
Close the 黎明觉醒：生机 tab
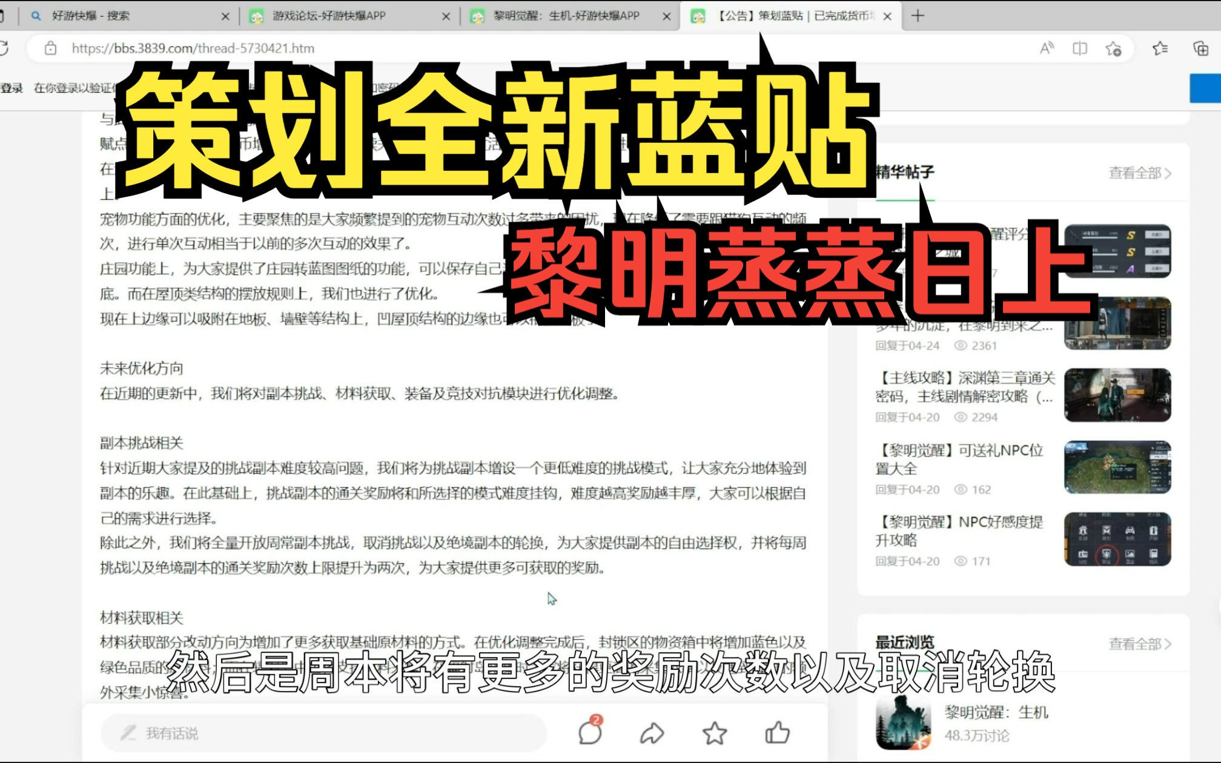tap(667, 16)
